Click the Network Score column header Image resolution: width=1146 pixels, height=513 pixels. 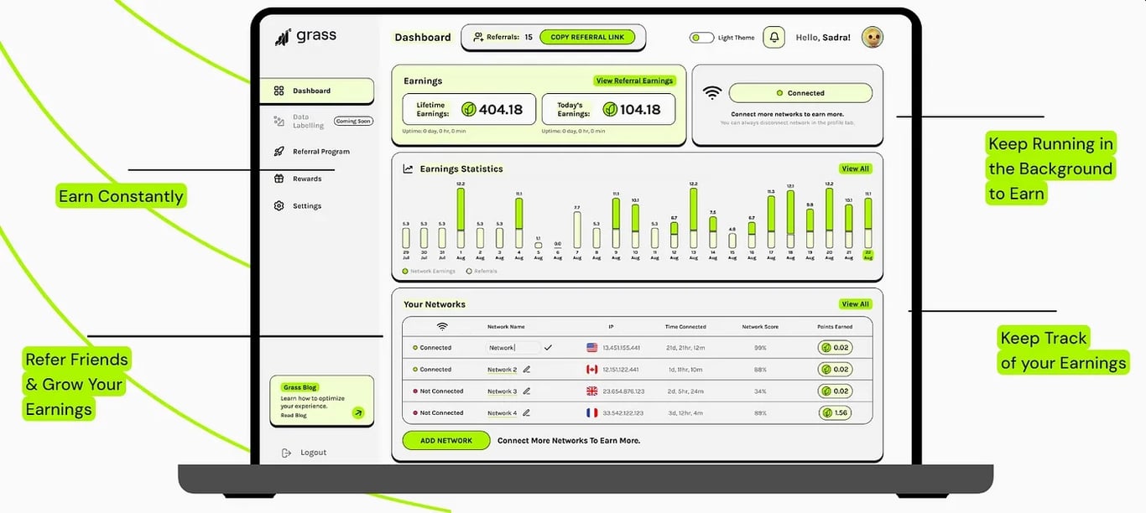click(760, 326)
